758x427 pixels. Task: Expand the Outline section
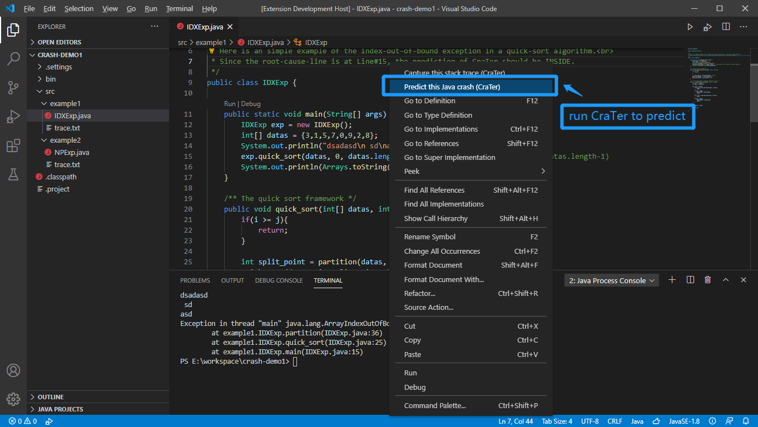pyautogui.click(x=98, y=397)
